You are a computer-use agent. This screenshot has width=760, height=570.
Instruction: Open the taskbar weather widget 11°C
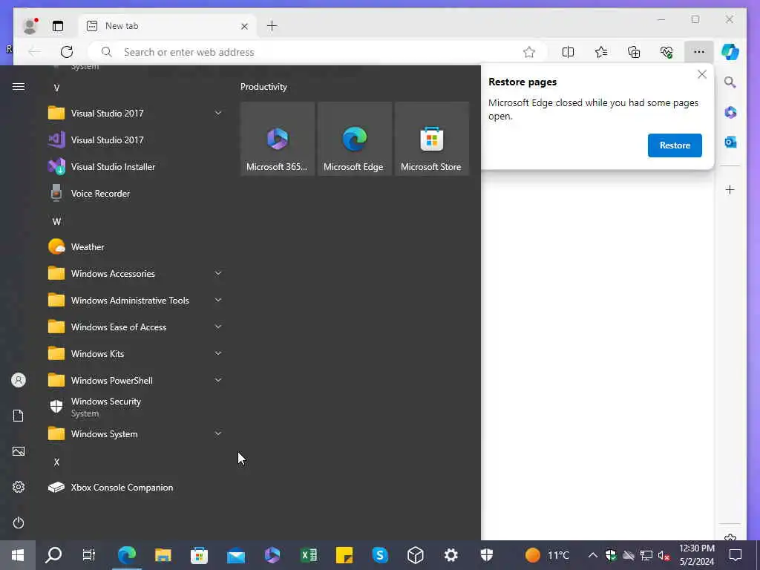coord(547,555)
